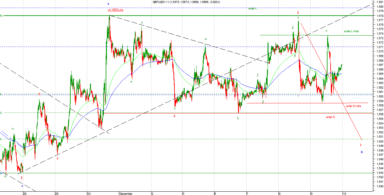Select the green underlined '3' wave label

pyautogui.click(x=293, y=27)
